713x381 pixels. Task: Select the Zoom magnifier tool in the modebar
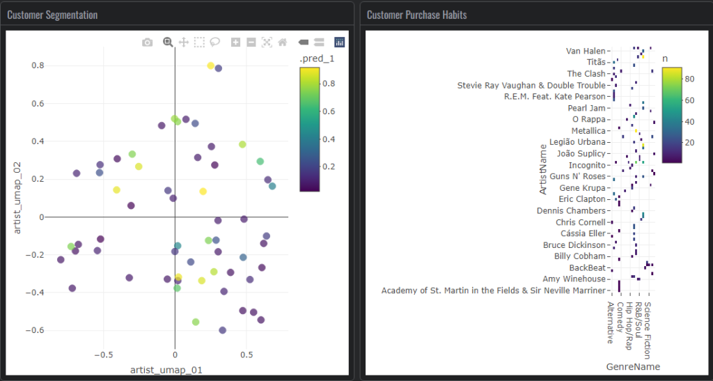tap(168, 42)
